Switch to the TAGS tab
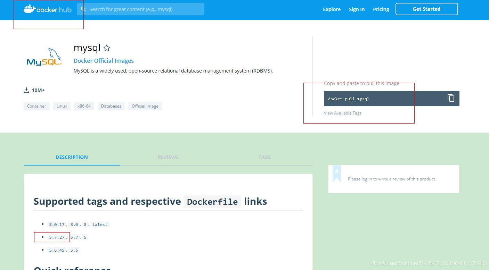Screen dimensions: 489x270 (264, 157)
